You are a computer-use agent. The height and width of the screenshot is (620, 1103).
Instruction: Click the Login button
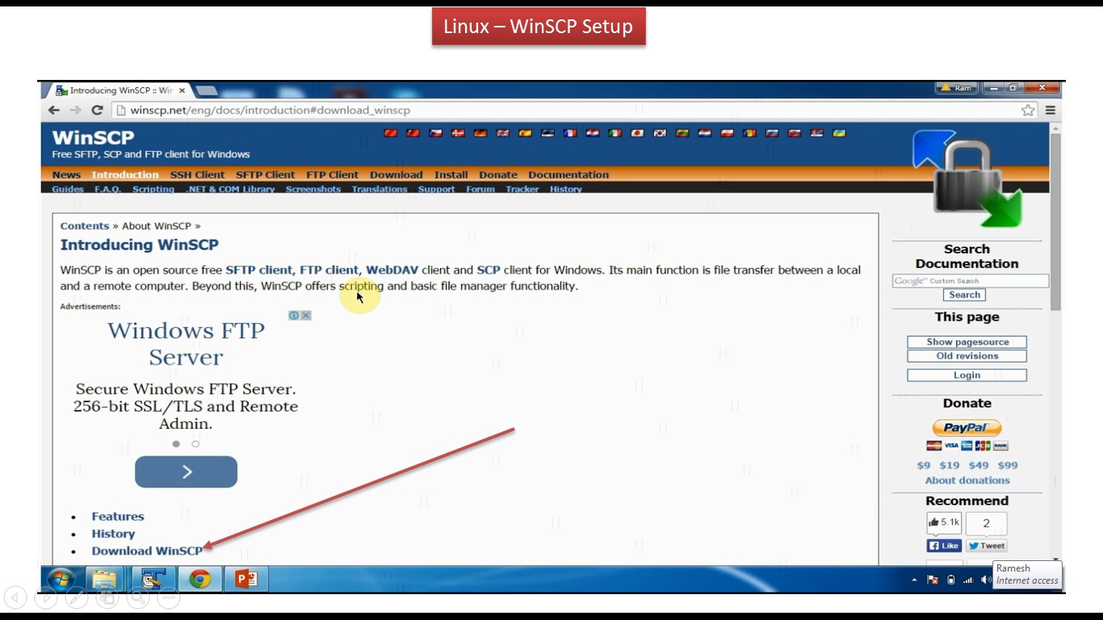pyautogui.click(x=967, y=375)
